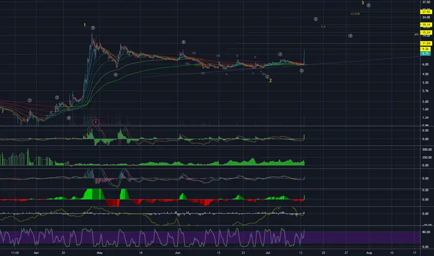Image resolution: width=434 pixels, height=256 pixels.
Task: Click the 500.00 indicator axis value
Action: click(x=427, y=149)
